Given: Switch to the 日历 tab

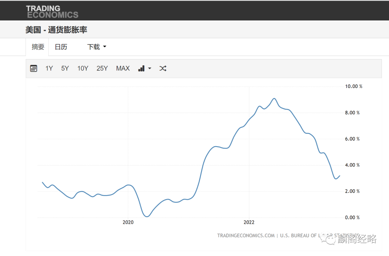Looking at the screenshot, I should click(61, 47).
